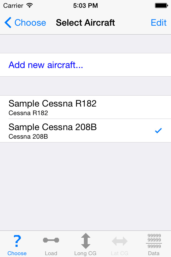Viewport: 171px width, 257px height.
Task: Tap the Cessna 208B subtitle line
Action: (x=28, y=136)
